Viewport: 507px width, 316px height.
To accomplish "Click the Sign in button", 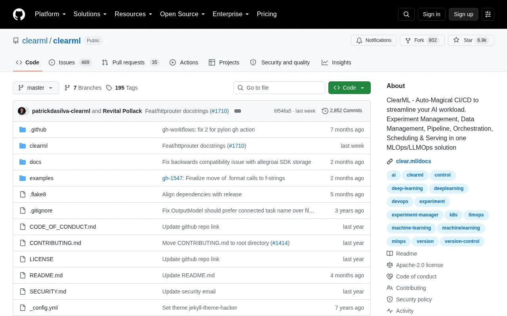I will click(431, 14).
